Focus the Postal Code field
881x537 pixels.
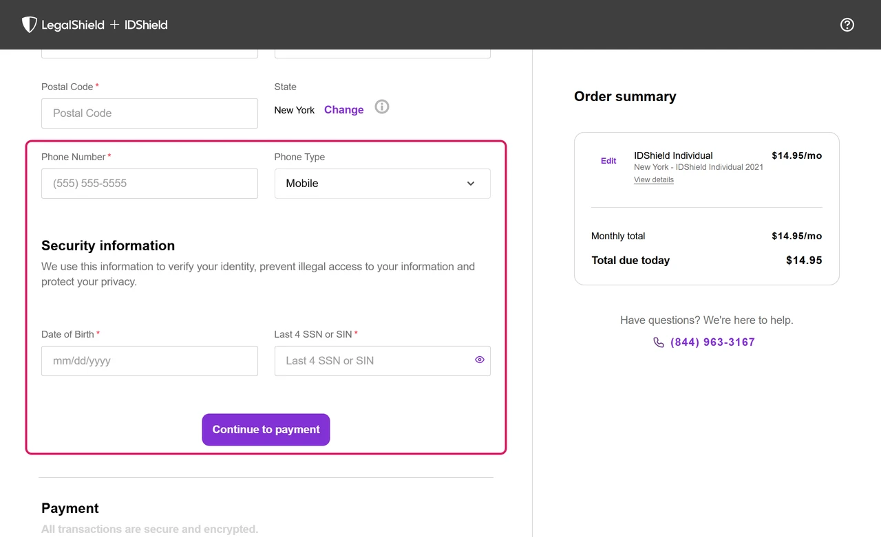[x=149, y=113]
